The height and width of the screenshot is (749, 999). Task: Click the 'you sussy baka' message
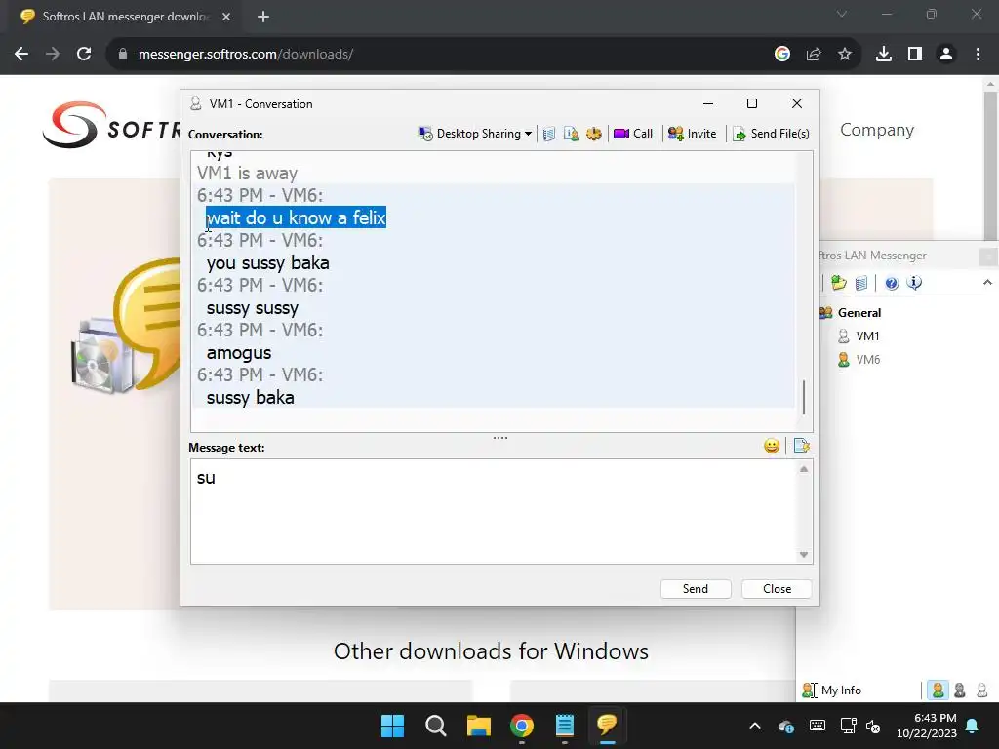pyautogui.click(x=267, y=263)
